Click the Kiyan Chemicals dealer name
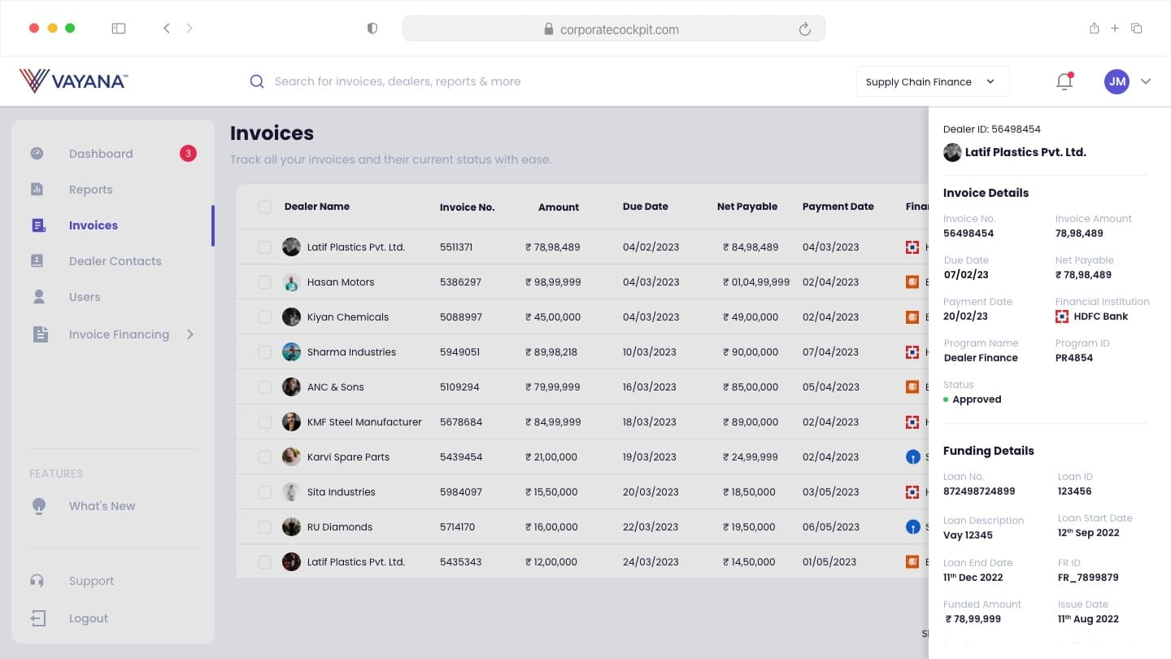 [x=348, y=317]
